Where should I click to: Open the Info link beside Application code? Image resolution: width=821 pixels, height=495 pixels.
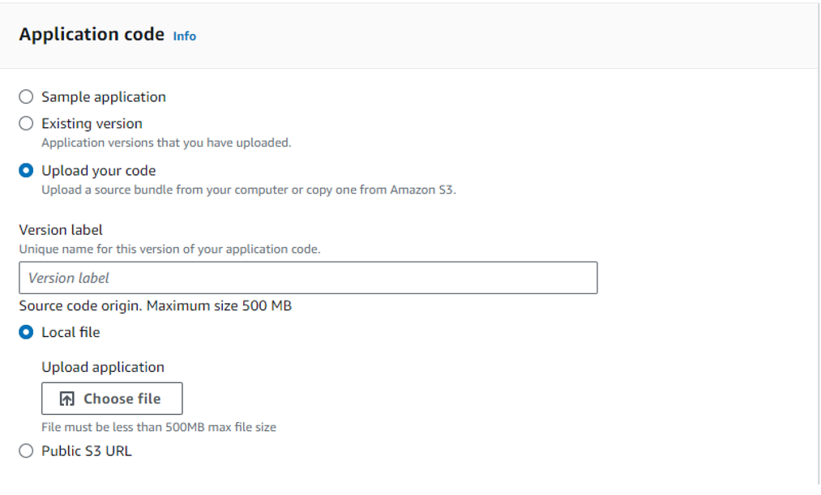click(184, 36)
